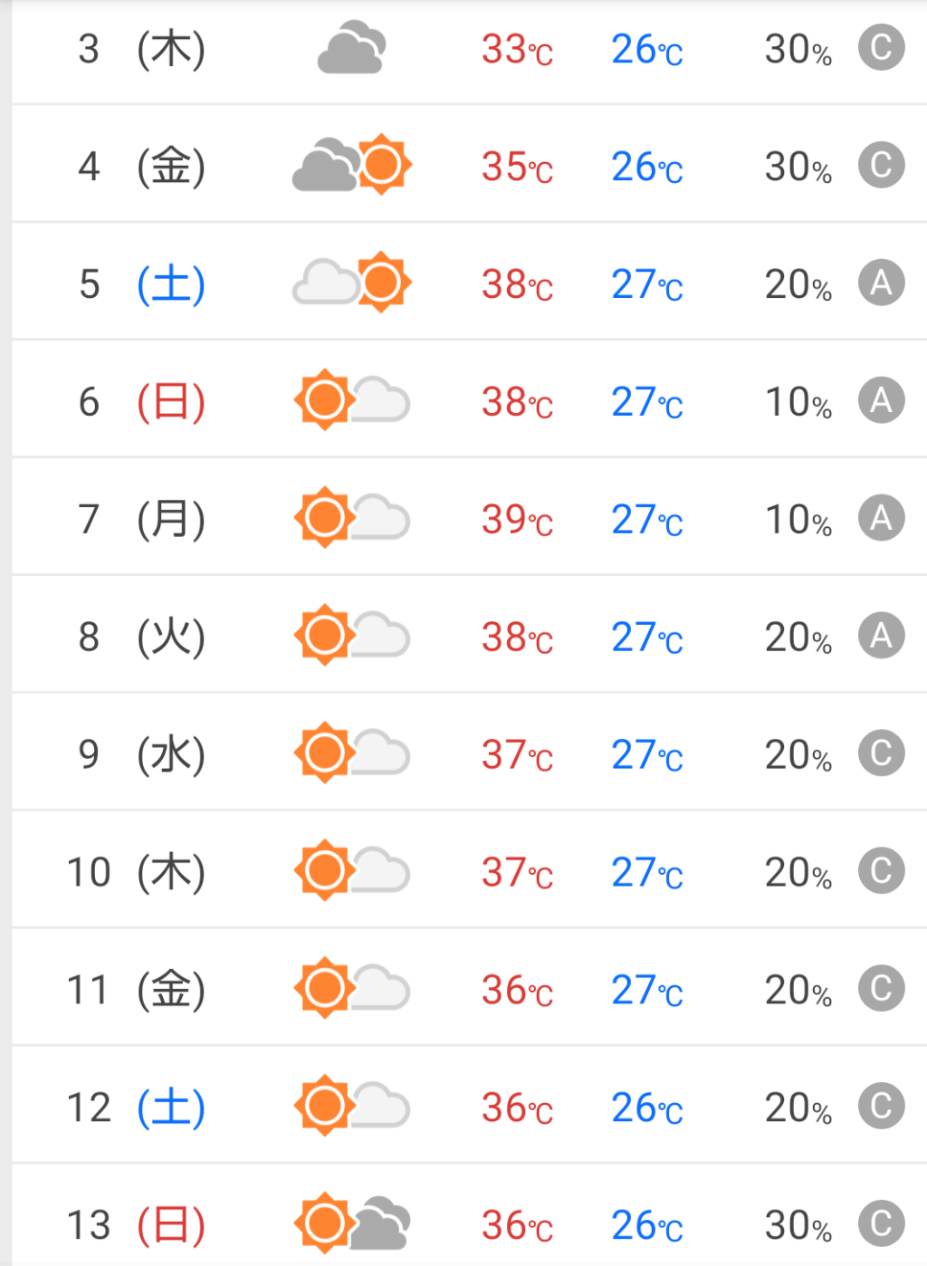The width and height of the screenshot is (927, 1266).
Task: Click the 26°C low temperature for day 13
Action: tap(646, 1225)
